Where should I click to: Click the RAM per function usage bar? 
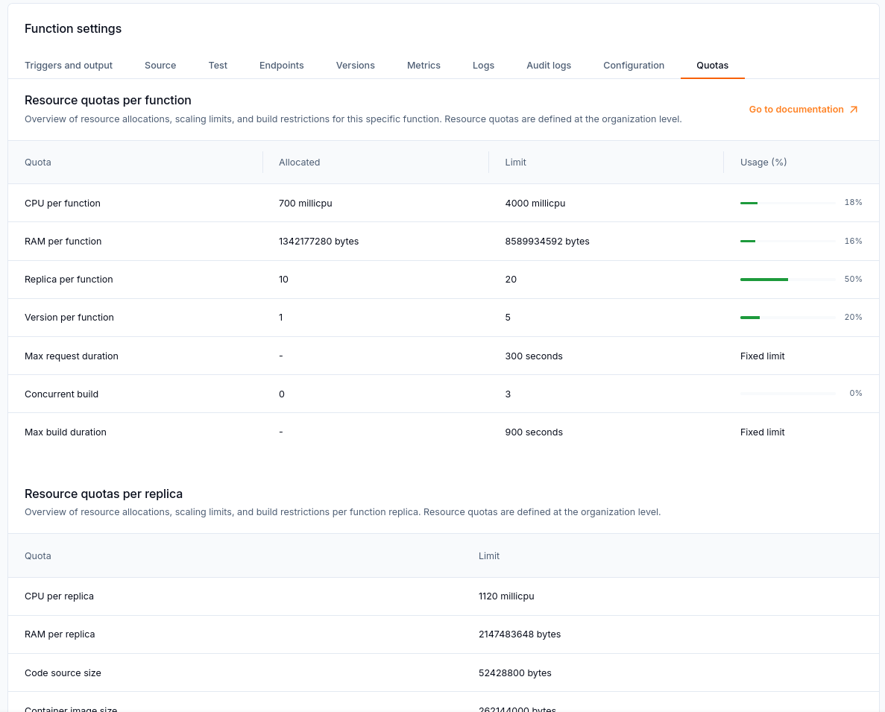coord(788,242)
